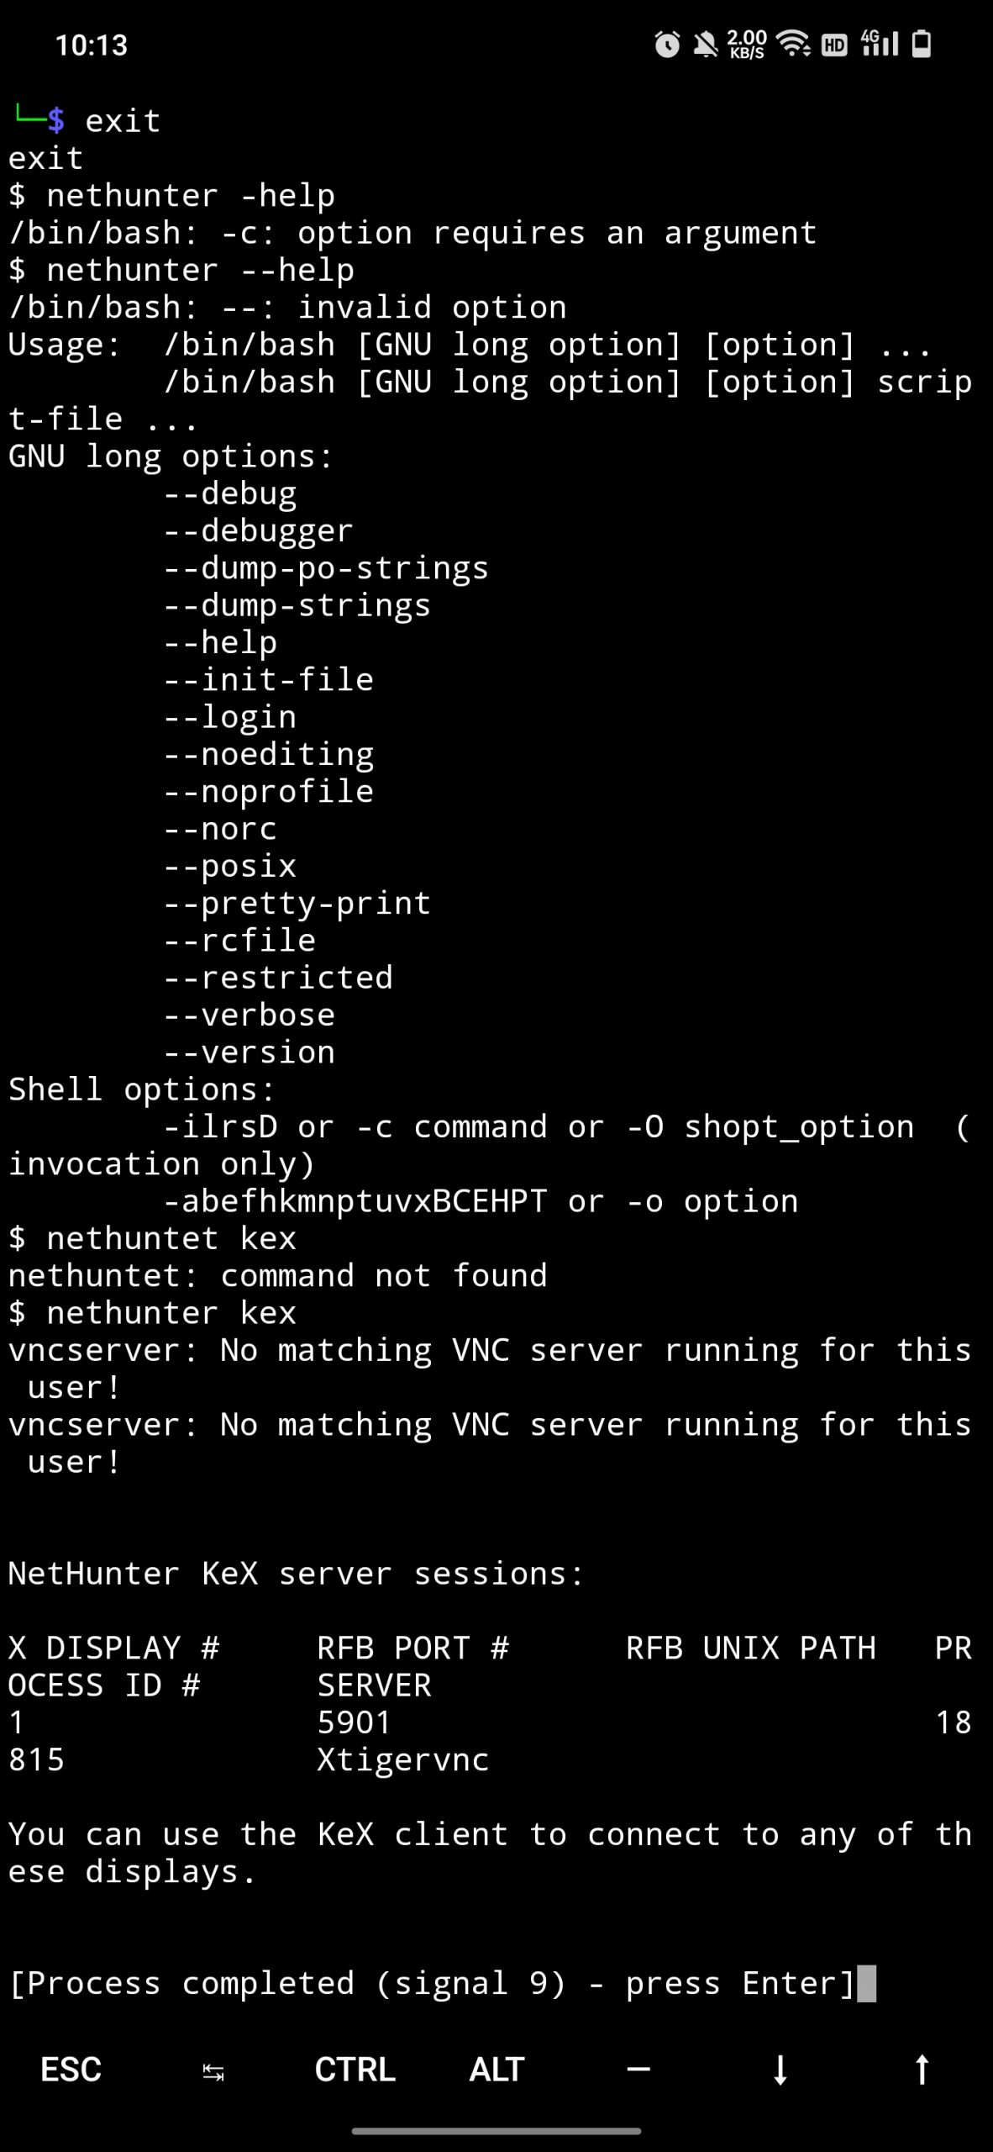
Task: Tap the 5901 RFB port number
Action: [x=355, y=1722]
